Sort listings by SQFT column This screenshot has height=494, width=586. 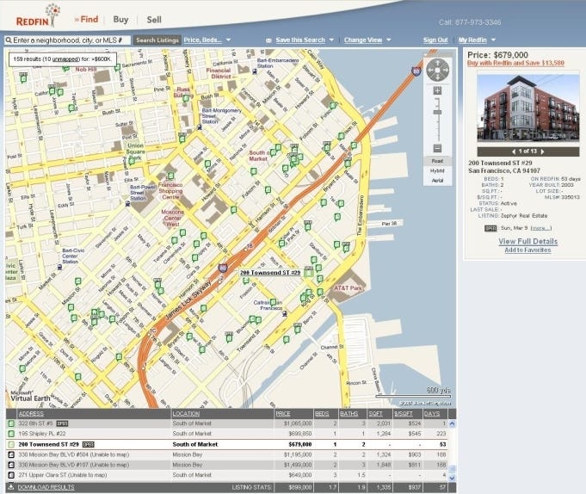pos(375,414)
